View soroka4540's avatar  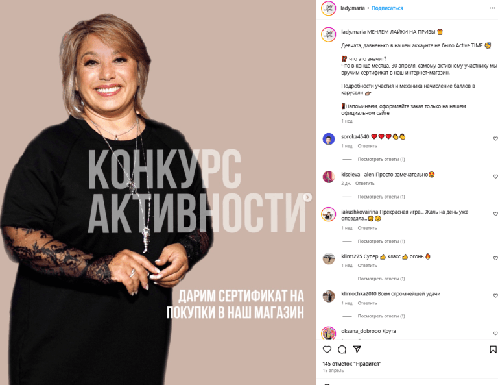click(x=328, y=139)
